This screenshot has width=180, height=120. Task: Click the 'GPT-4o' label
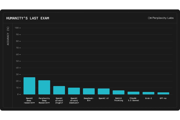coord(163,98)
